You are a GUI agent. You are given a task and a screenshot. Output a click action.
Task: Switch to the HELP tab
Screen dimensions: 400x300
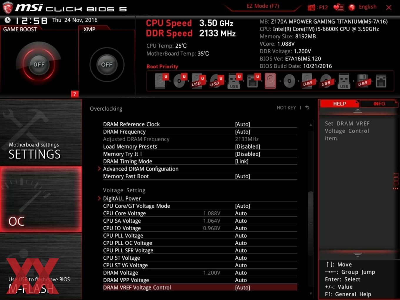[339, 104]
